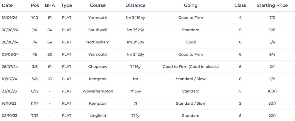Select the Going column header
Viewport: 295px width, 121px height.
(191, 5)
